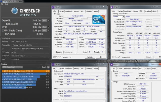The height and width of the screenshot is (102, 161).
Task: Switch to Memory tab in CPU window
Action: tap(76, 11)
